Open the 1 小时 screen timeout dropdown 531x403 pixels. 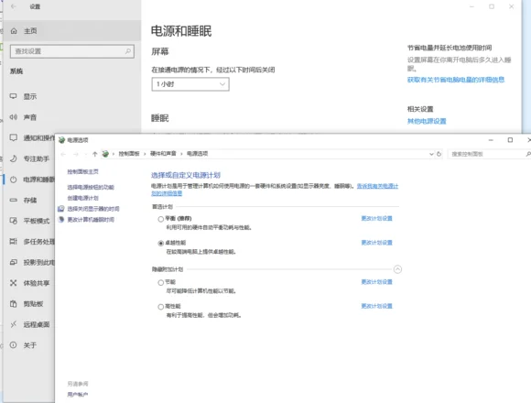pyautogui.click(x=190, y=84)
